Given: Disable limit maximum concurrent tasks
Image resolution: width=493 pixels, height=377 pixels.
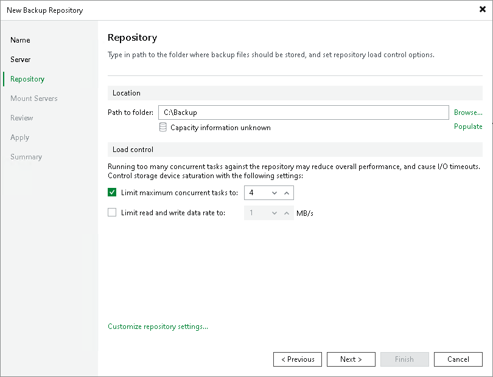Looking at the screenshot, I should tap(112, 192).
